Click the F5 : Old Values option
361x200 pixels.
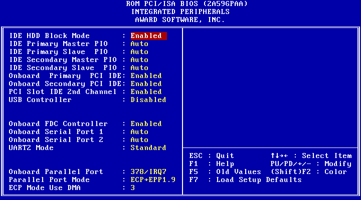coord(225,172)
